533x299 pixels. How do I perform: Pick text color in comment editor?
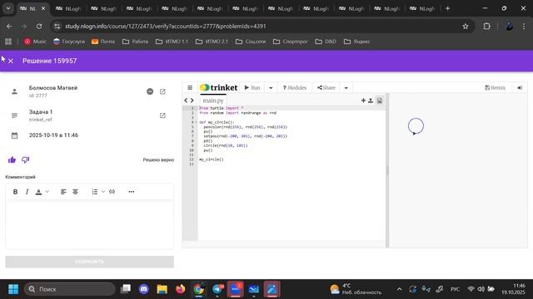coord(39,192)
